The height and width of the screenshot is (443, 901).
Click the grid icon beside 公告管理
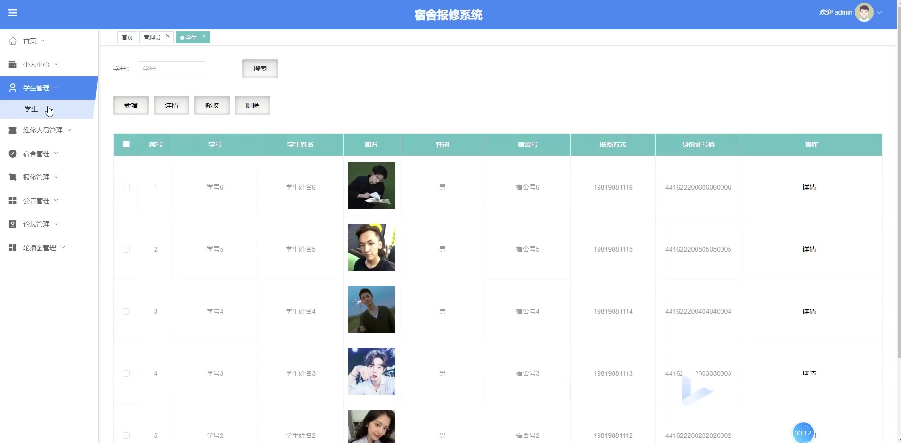(13, 201)
